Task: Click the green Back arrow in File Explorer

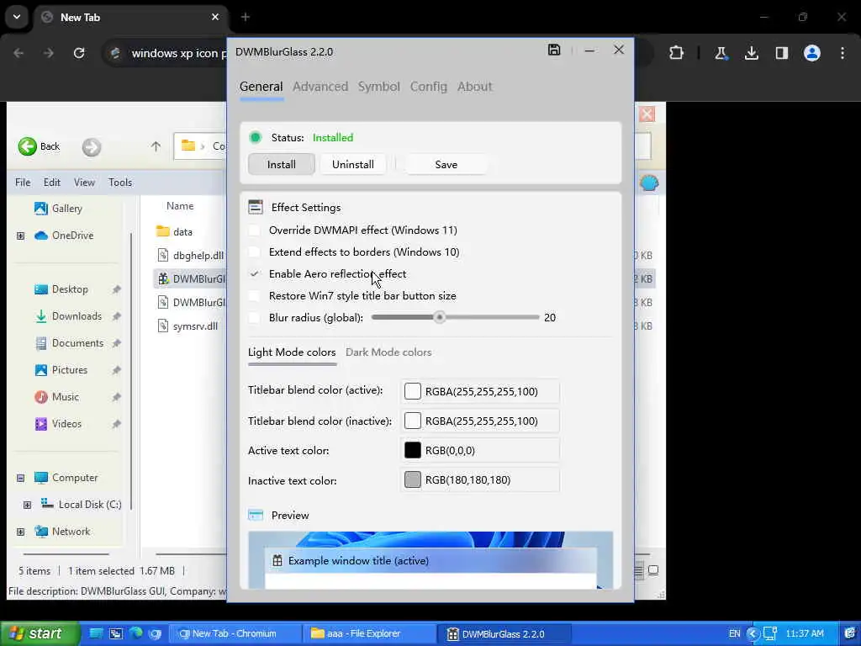Action: tap(28, 146)
